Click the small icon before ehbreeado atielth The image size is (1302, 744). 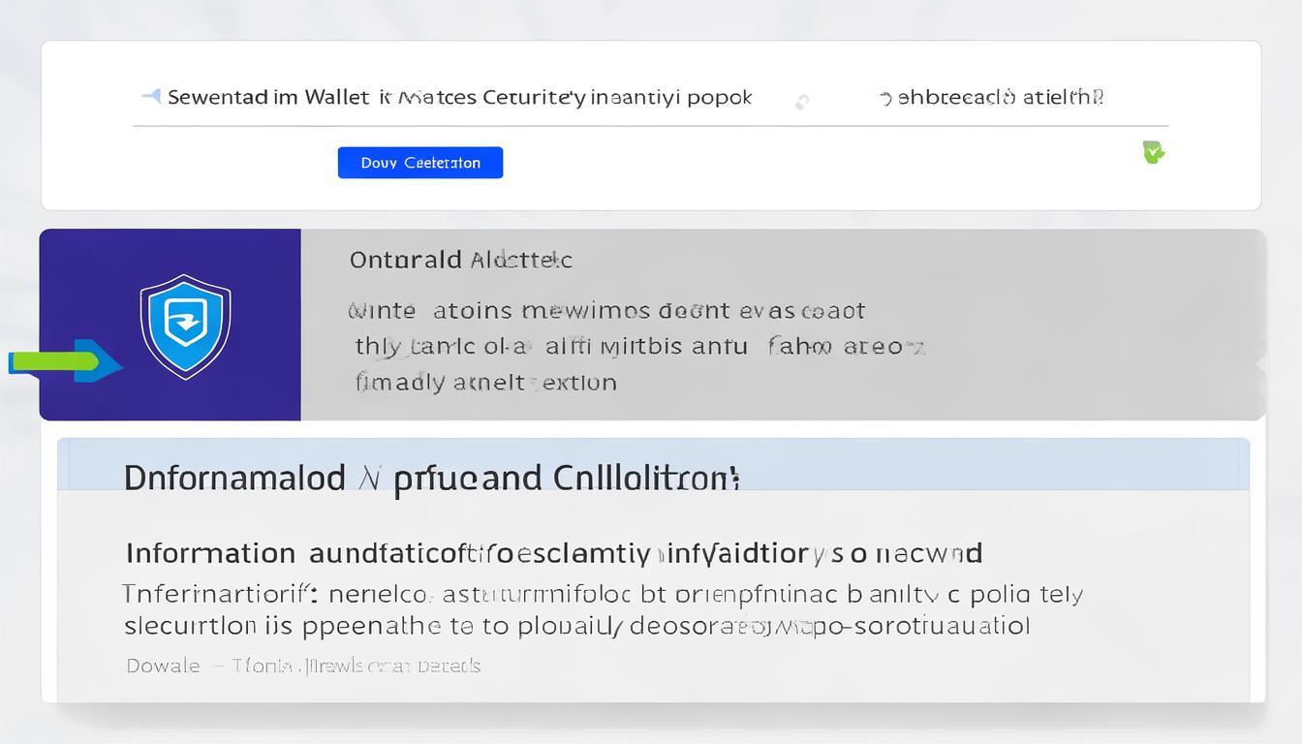click(884, 97)
